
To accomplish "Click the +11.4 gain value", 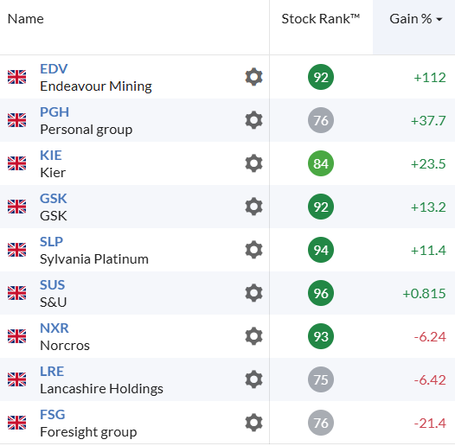I will 428,251.
